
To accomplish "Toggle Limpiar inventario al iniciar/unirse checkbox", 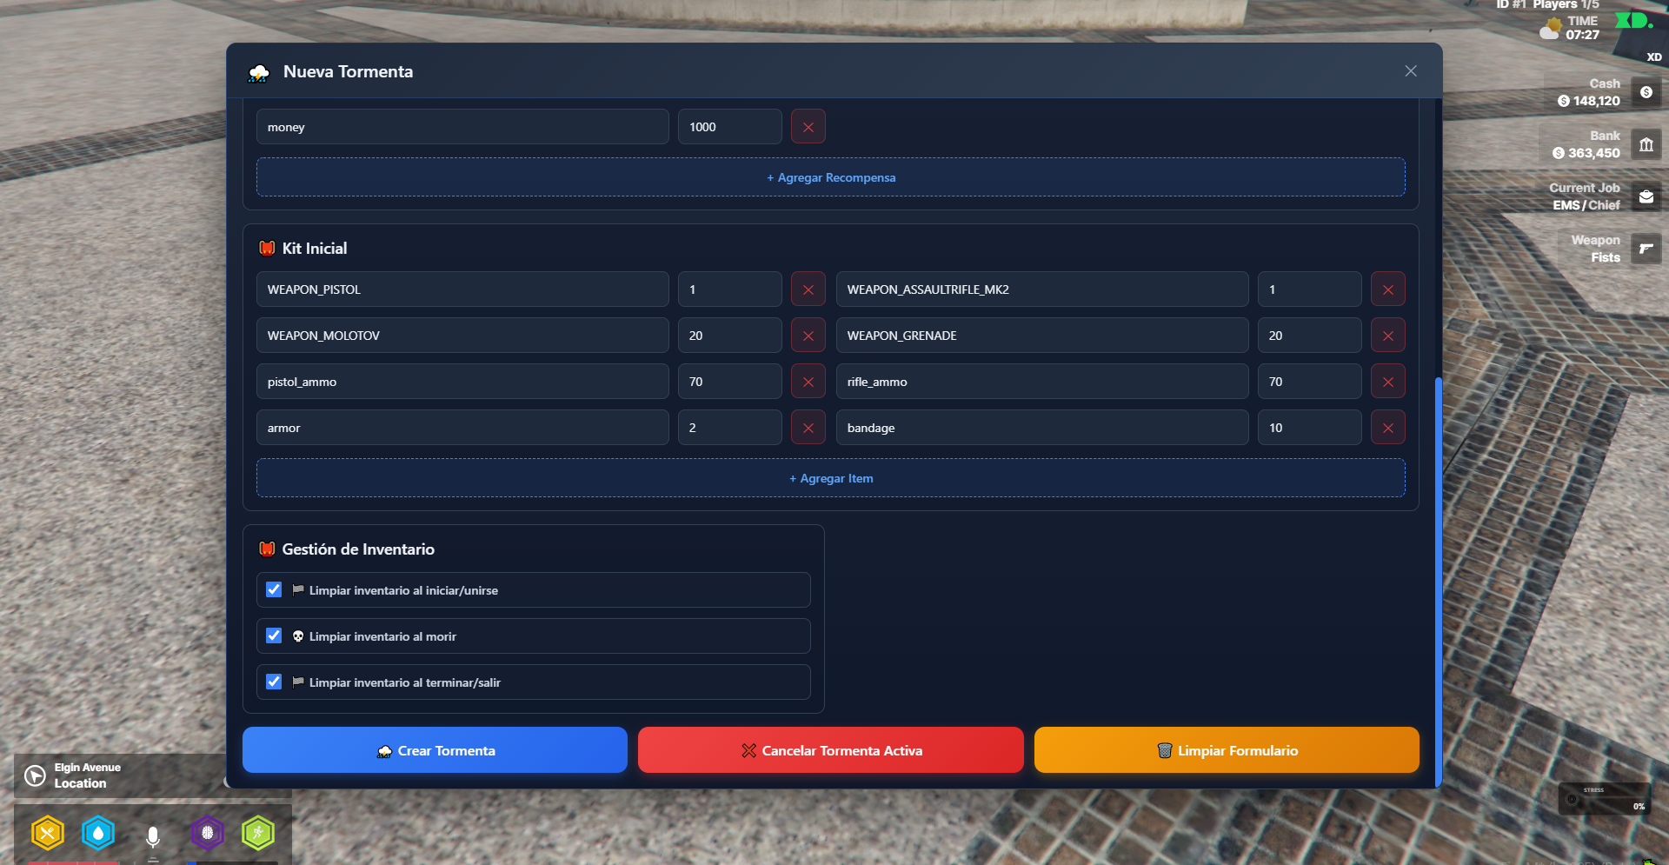I will coord(274,589).
